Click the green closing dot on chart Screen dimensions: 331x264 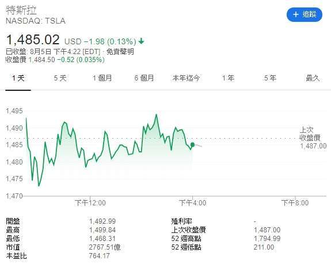[x=192, y=144]
